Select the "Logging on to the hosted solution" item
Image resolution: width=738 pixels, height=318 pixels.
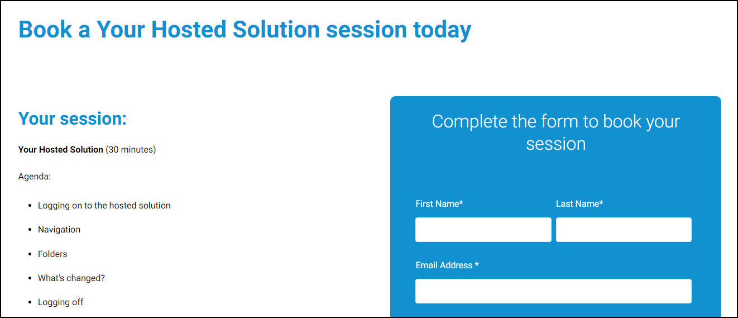point(104,206)
